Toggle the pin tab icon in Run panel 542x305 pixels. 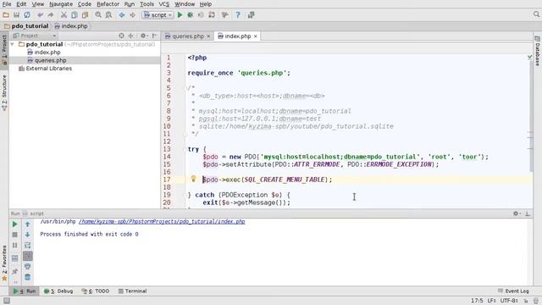[14, 272]
